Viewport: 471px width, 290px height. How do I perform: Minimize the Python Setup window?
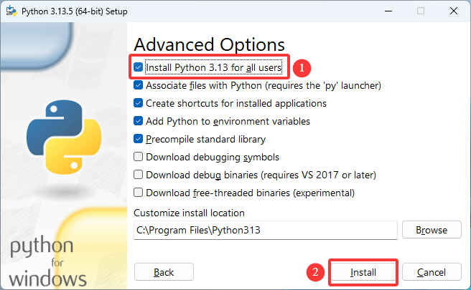point(388,11)
